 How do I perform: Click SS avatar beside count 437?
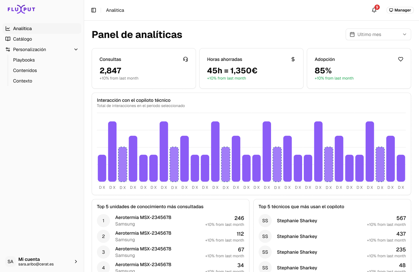[x=265, y=236]
